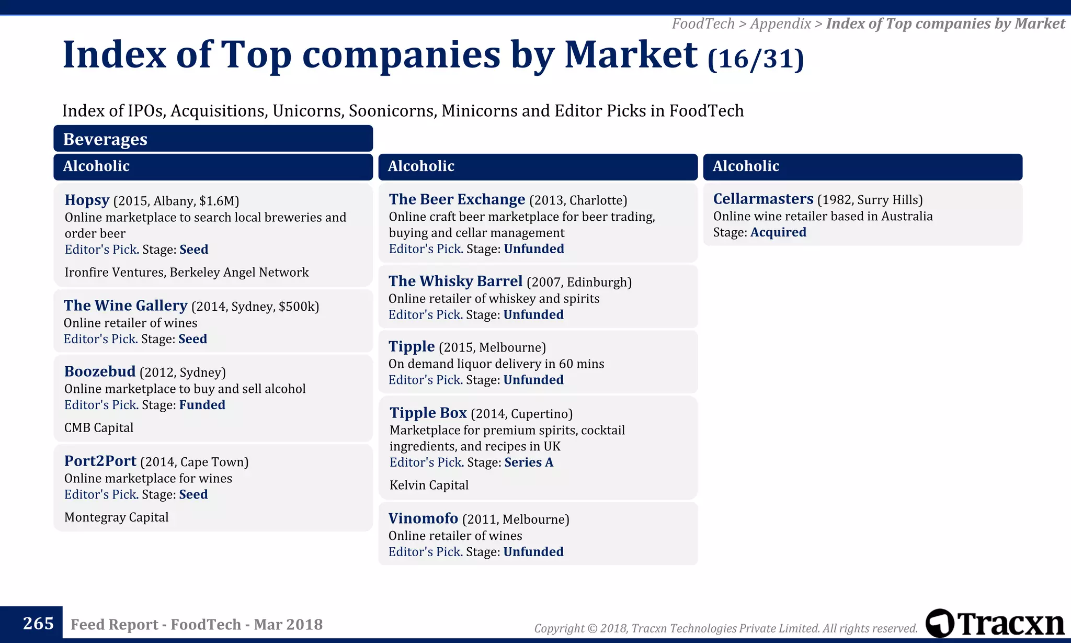Open The Wine Gallery company link
This screenshot has width=1071, height=643.
pos(126,306)
